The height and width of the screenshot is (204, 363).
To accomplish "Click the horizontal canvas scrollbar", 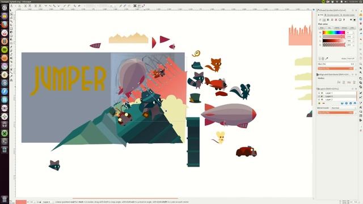I will click(x=125, y=198).
